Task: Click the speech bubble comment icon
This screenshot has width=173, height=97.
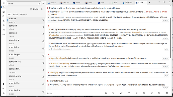Action: tap(121, 93)
